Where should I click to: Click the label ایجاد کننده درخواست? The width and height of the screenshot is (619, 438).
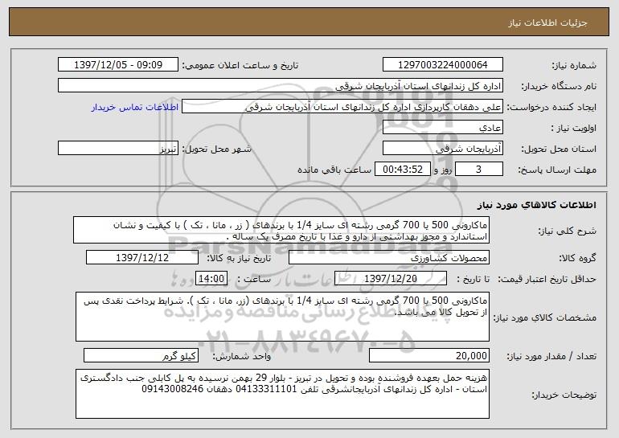tap(551, 107)
